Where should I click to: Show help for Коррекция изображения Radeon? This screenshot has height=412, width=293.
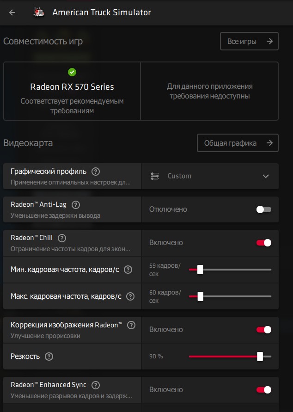[x=131, y=325]
